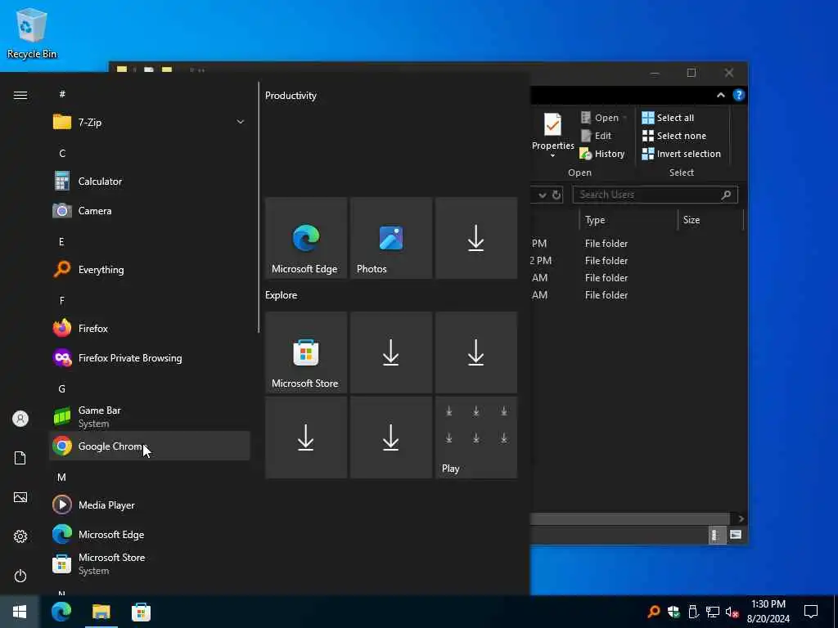838x628 pixels.
Task: Open Microsoft Store in the app list
Action: pyautogui.click(x=150, y=563)
